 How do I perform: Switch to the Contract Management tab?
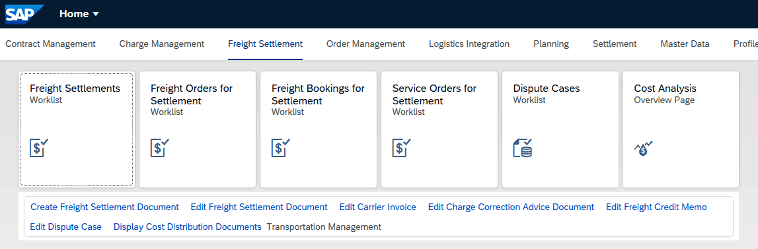click(x=50, y=44)
